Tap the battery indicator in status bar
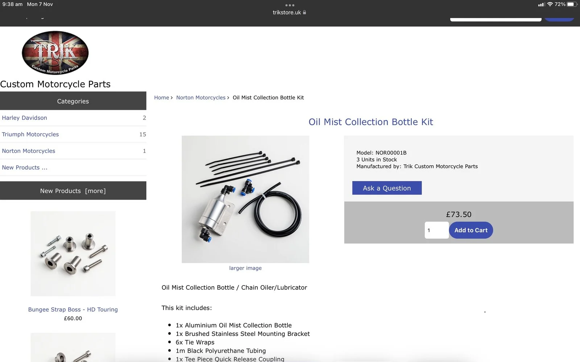The height and width of the screenshot is (362, 580). point(572,4)
